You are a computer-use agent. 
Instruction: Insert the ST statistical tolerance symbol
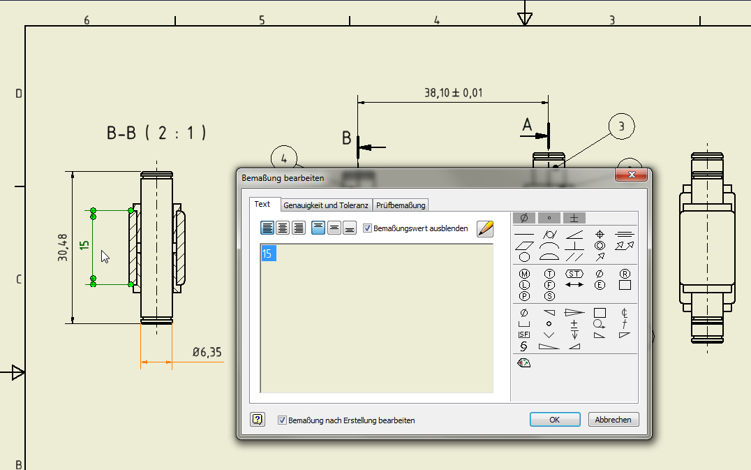(x=574, y=274)
